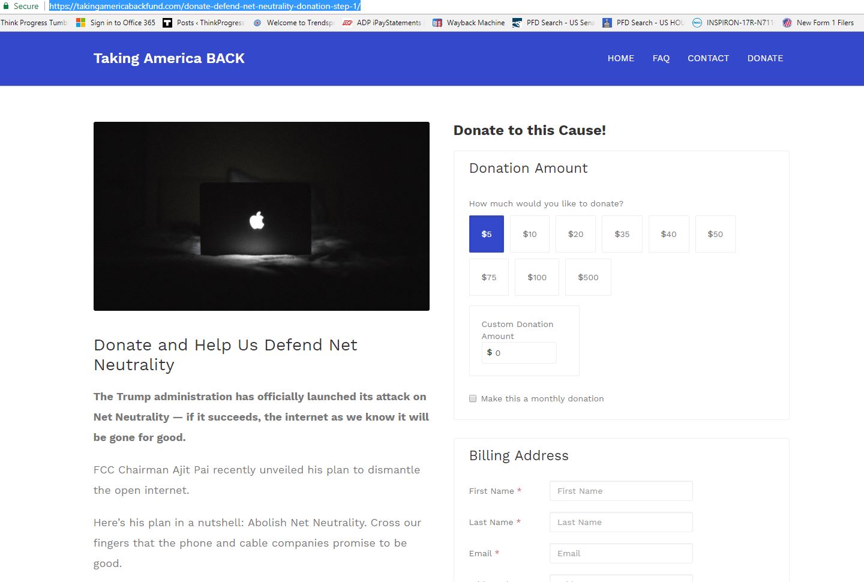
Task: Open the Wayback Machine bookmark icon
Action: [437, 23]
